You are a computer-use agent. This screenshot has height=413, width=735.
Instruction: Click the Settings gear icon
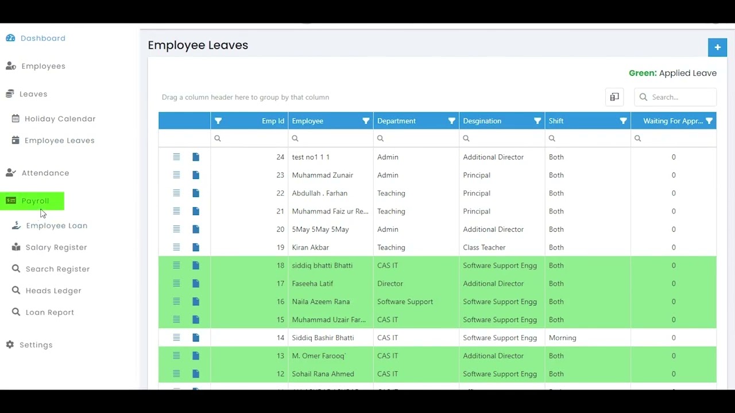click(10, 345)
